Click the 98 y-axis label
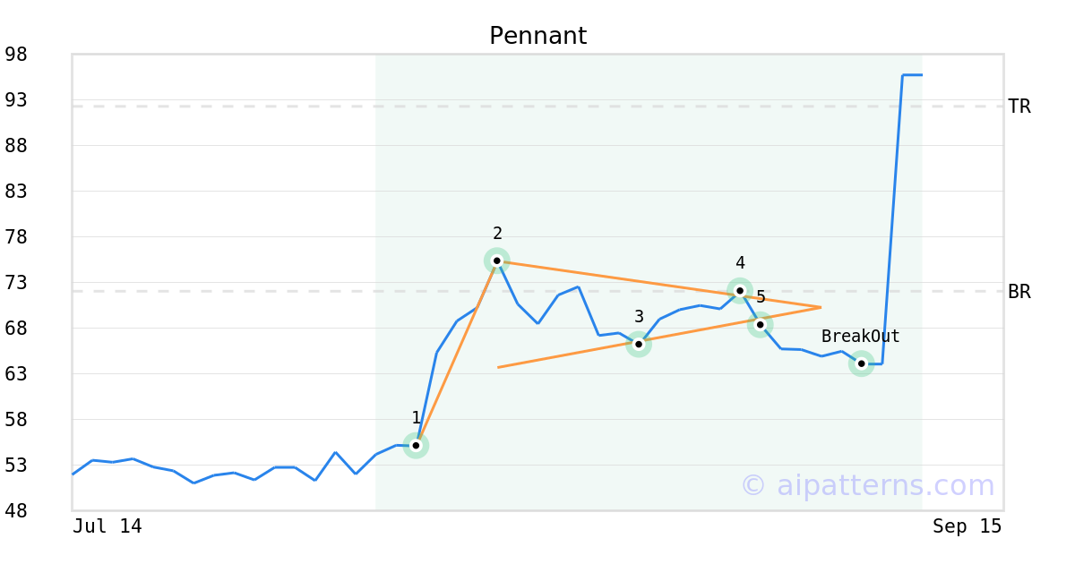The height and width of the screenshot is (564, 1075). (16, 55)
